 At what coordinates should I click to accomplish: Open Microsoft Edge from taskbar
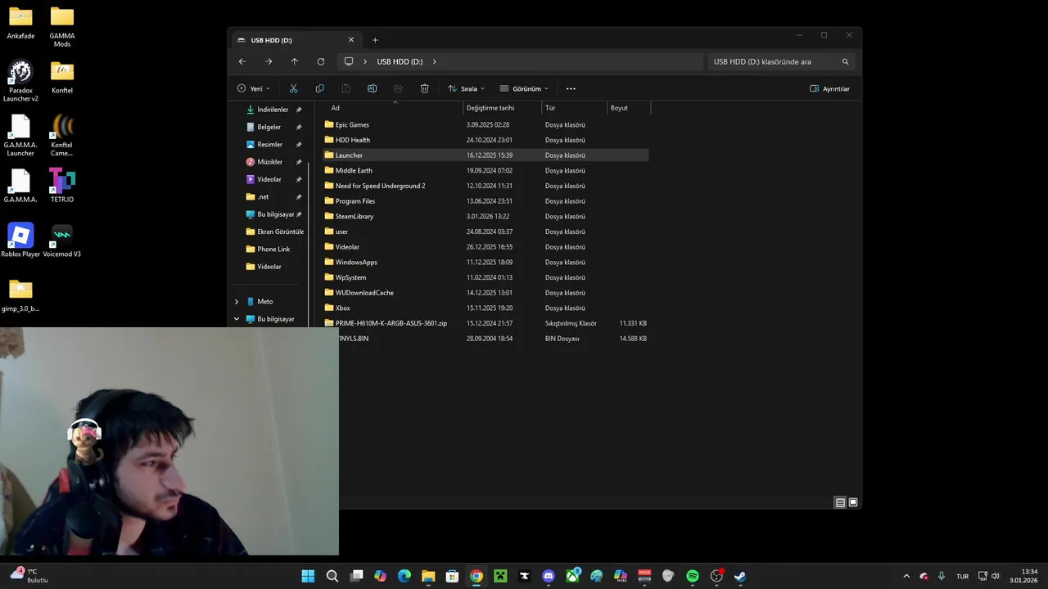click(404, 576)
